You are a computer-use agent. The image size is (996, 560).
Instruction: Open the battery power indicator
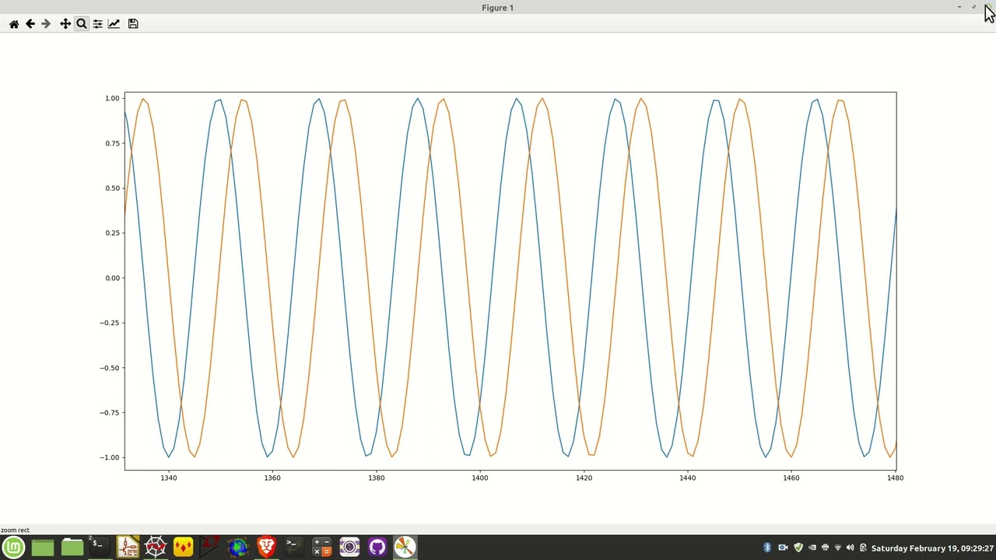click(863, 548)
